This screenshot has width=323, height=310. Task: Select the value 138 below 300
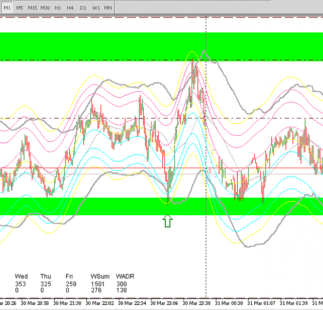pos(121,290)
